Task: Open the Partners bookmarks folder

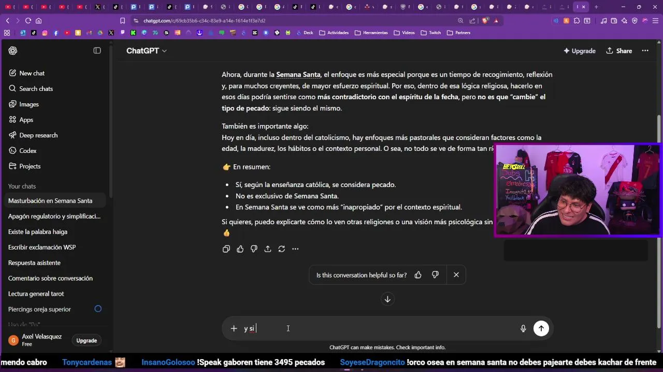Action: coord(459,33)
